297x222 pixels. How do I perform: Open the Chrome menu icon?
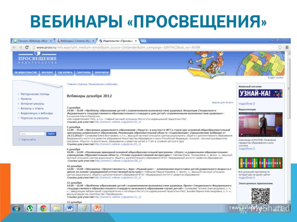(287, 47)
